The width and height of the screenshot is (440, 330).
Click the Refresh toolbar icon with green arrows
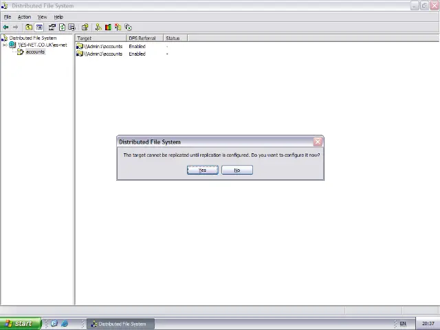pyautogui.click(x=62, y=27)
